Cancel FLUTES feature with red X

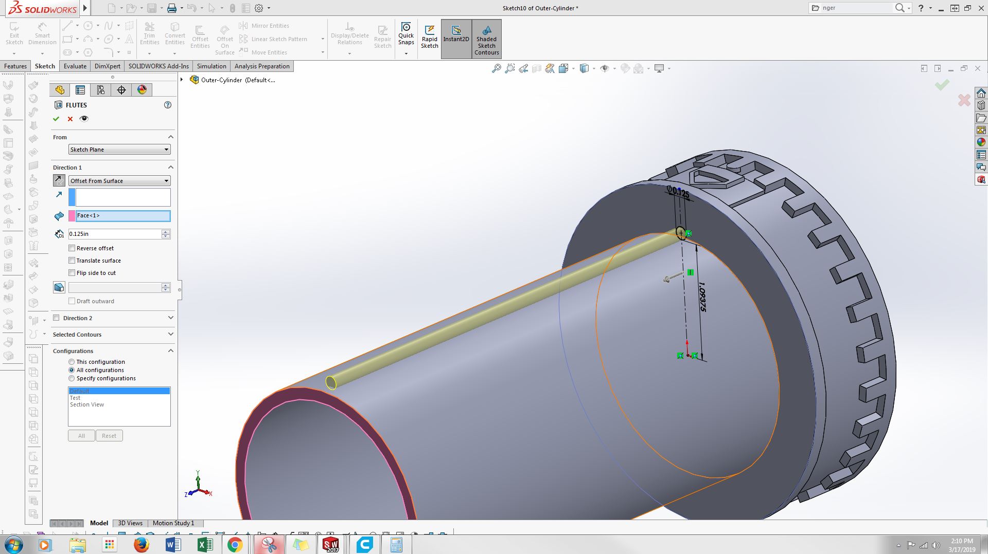[70, 119]
